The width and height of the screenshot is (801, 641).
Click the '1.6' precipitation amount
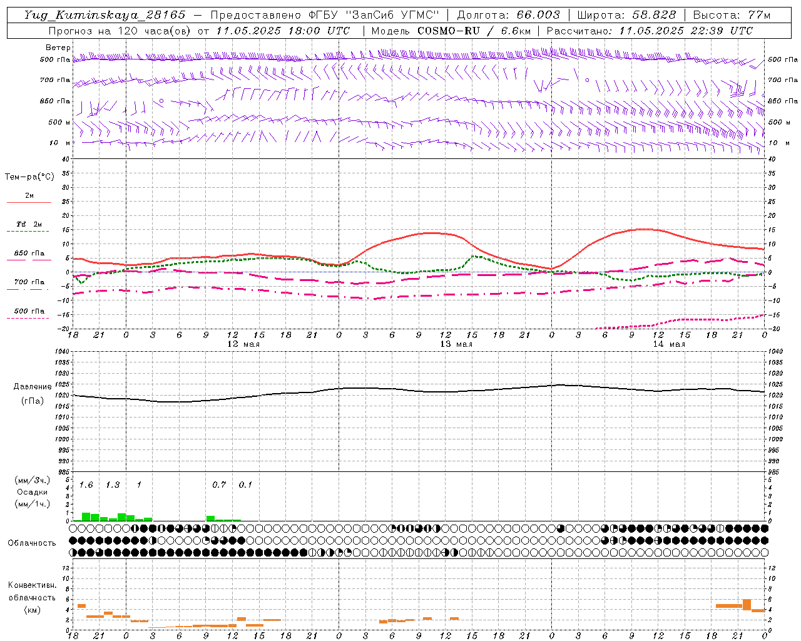pos(86,485)
